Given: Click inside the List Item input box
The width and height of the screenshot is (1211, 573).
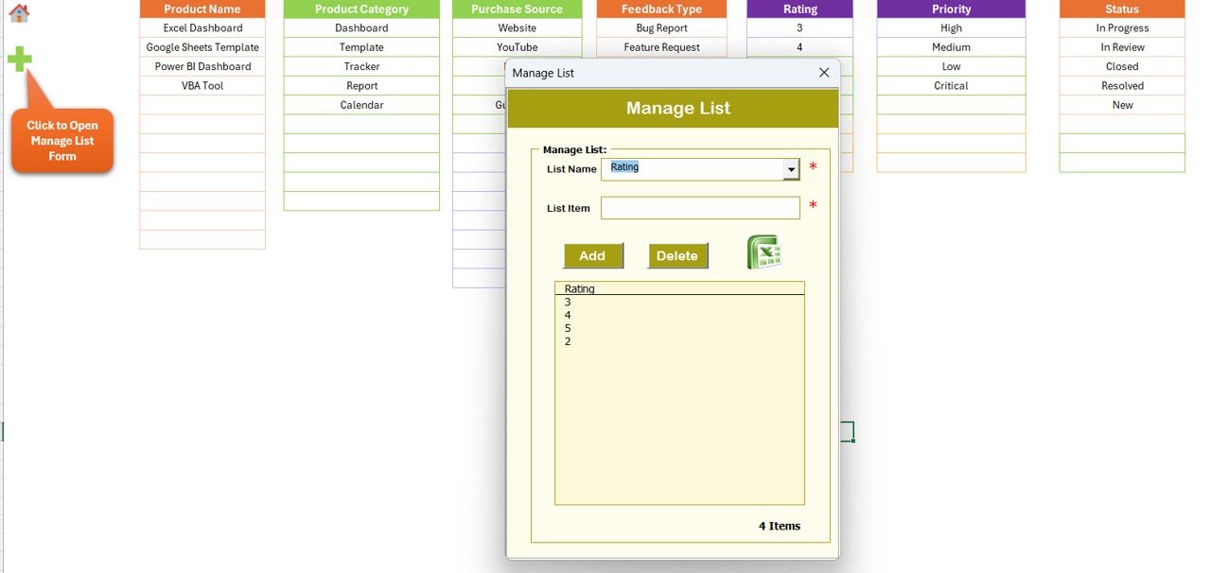Looking at the screenshot, I should (699, 207).
